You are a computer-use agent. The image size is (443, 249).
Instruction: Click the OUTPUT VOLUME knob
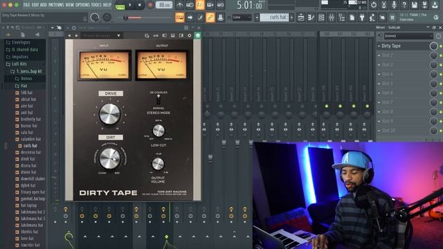tap(158, 164)
